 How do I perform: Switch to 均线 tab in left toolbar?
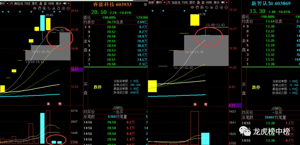pos(27,3)
